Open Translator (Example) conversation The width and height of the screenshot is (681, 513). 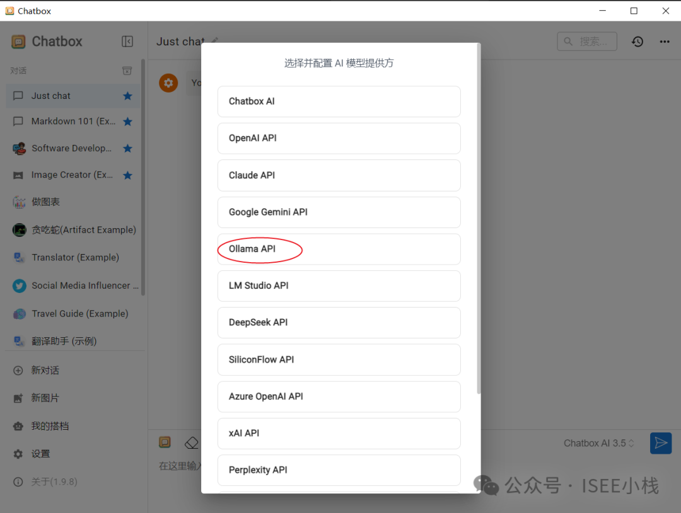[73, 257]
